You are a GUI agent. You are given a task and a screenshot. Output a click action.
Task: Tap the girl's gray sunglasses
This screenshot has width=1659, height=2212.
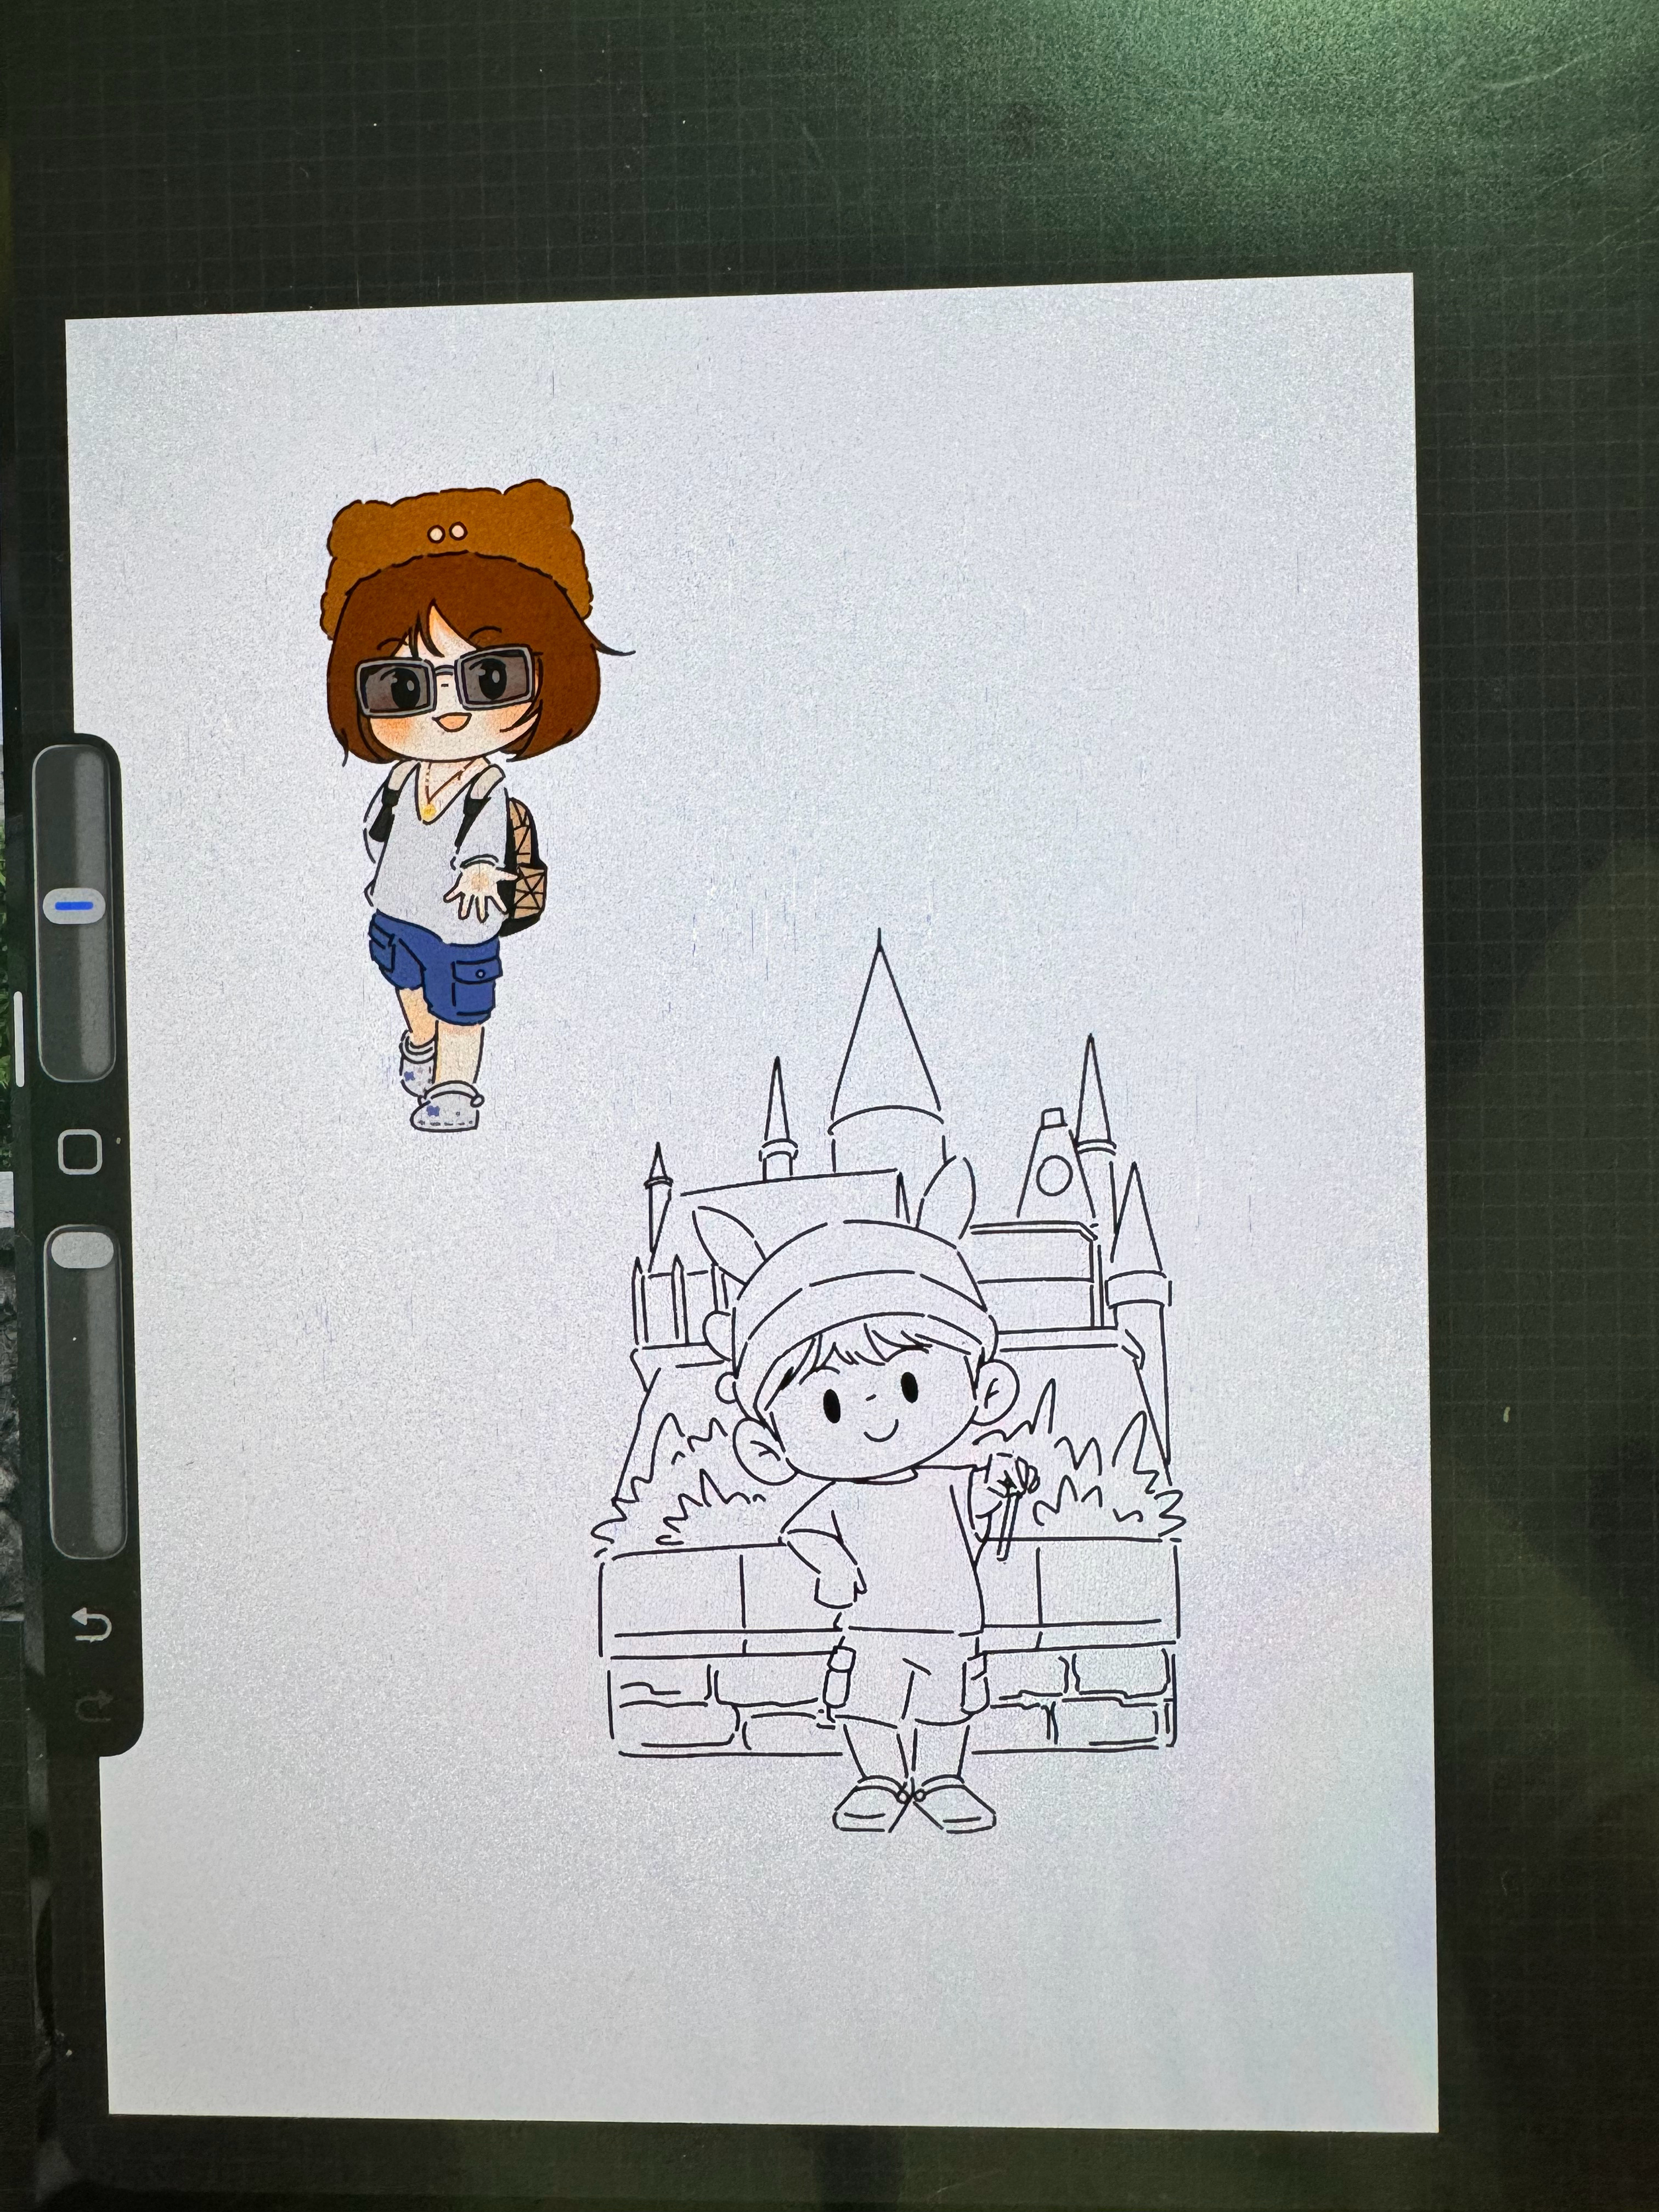click(446, 681)
